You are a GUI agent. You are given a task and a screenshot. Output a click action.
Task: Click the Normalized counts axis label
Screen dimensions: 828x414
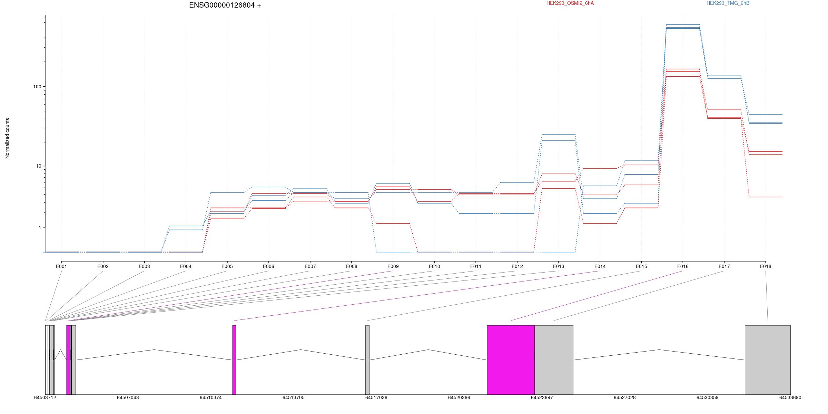7,138
